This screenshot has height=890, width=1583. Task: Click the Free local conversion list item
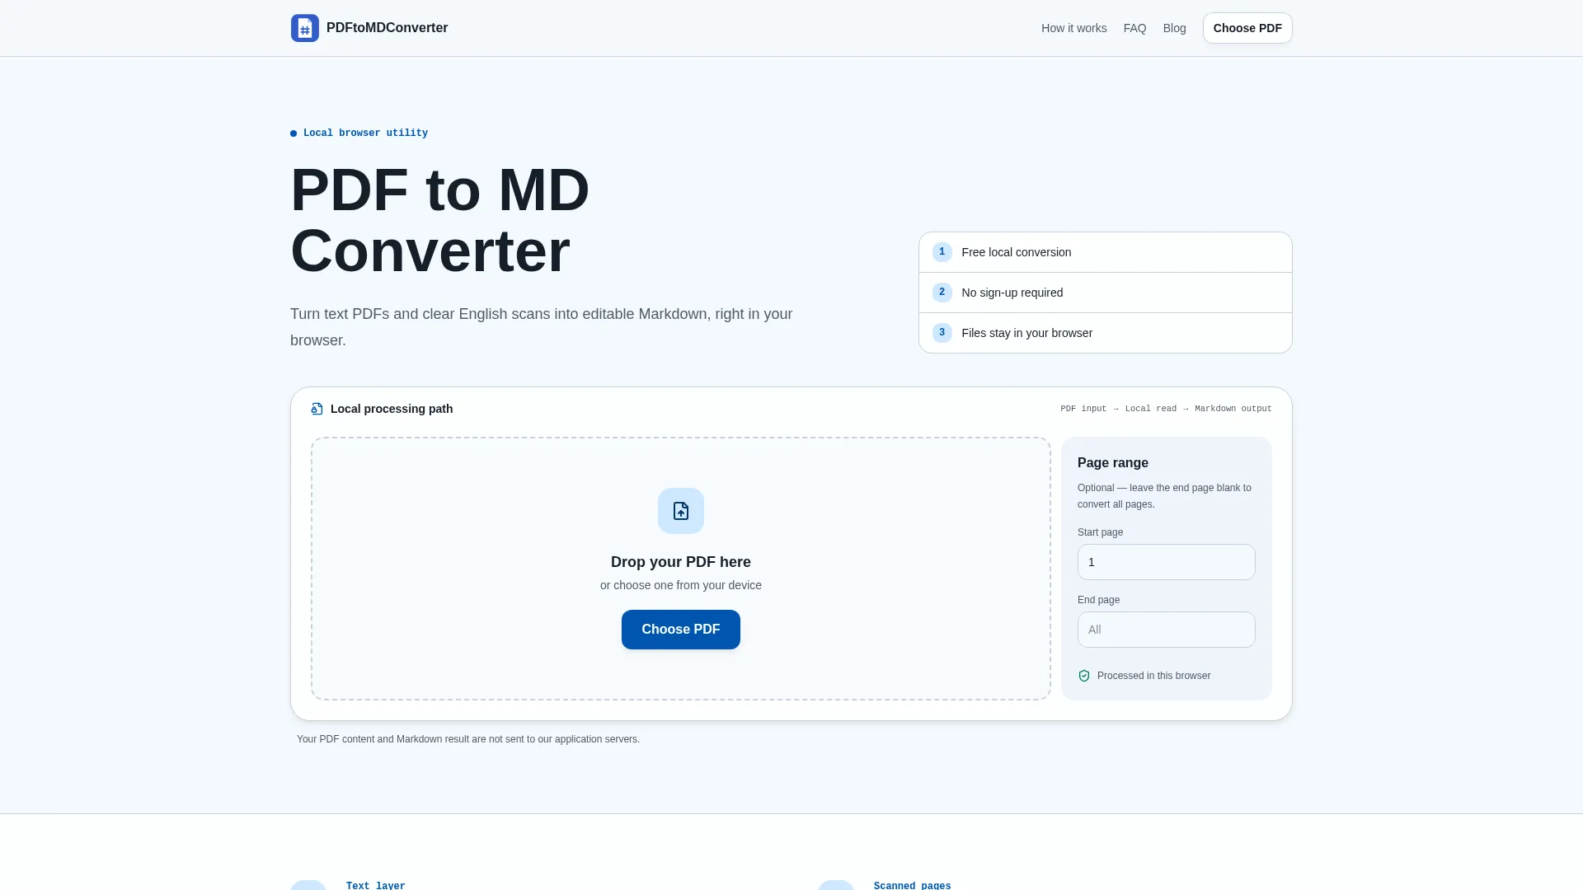(1105, 252)
